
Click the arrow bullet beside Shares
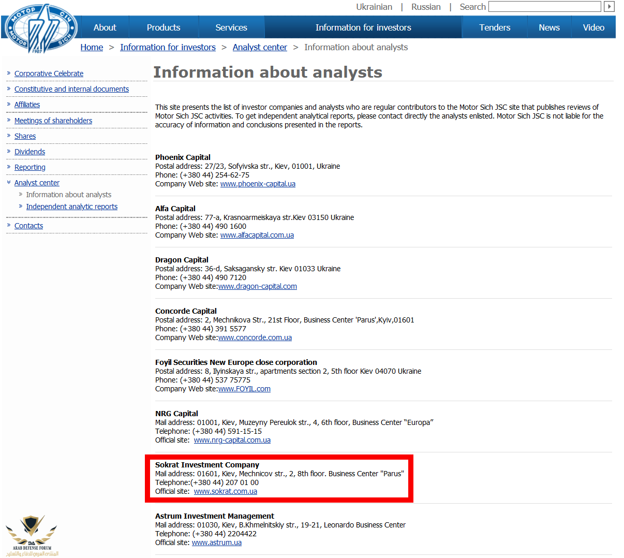[9, 136]
